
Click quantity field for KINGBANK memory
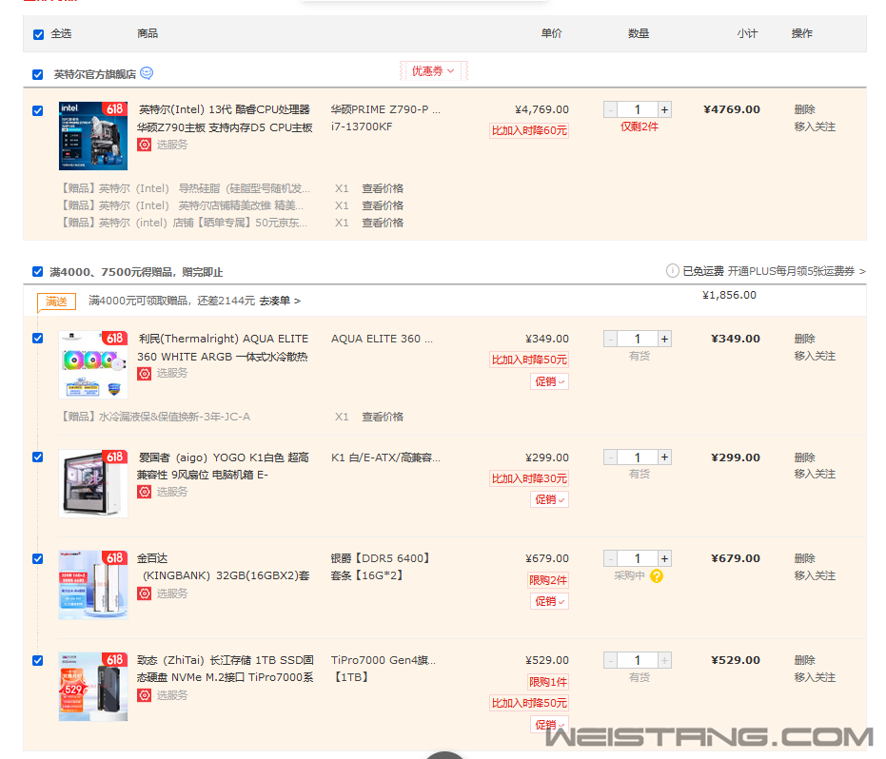pos(638,558)
